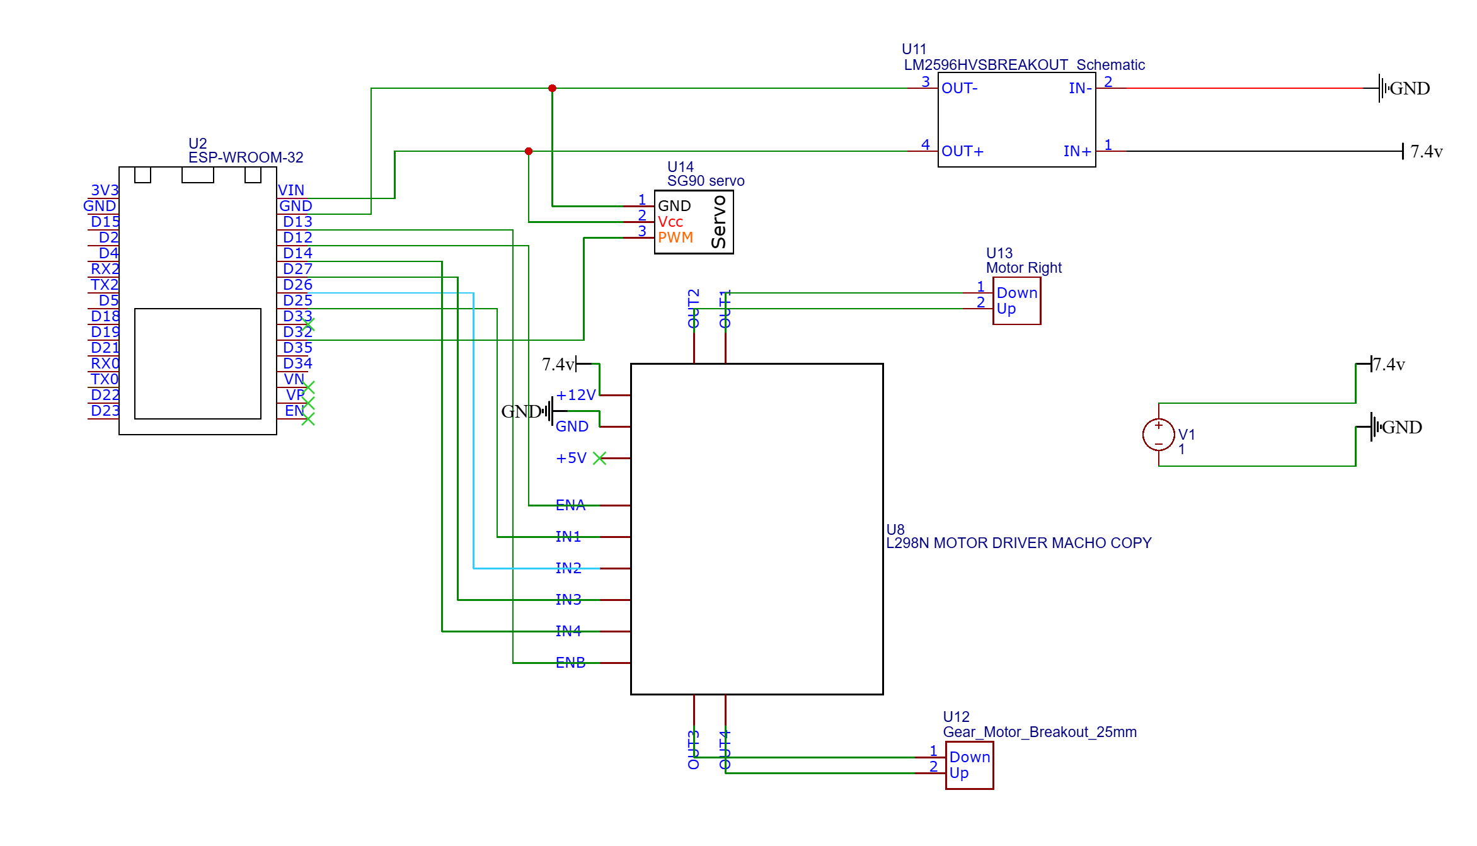This screenshot has width=1477, height=846.
Task: Click the TX0 pin on ESP32
Action: [x=105, y=379]
